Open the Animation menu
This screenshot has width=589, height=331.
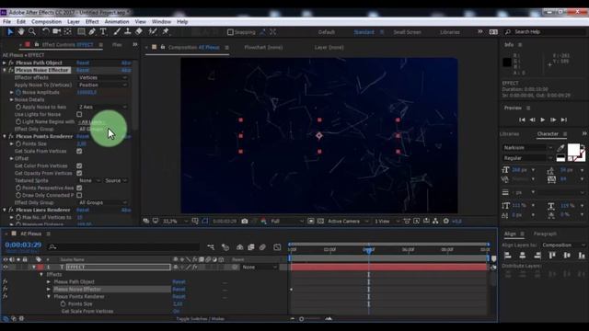pyautogui.click(x=117, y=22)
